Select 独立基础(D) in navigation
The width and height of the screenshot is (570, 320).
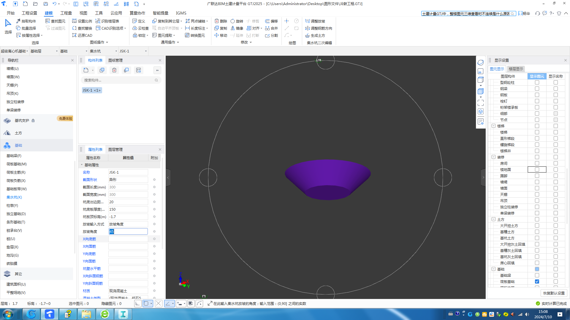[16, 214]
